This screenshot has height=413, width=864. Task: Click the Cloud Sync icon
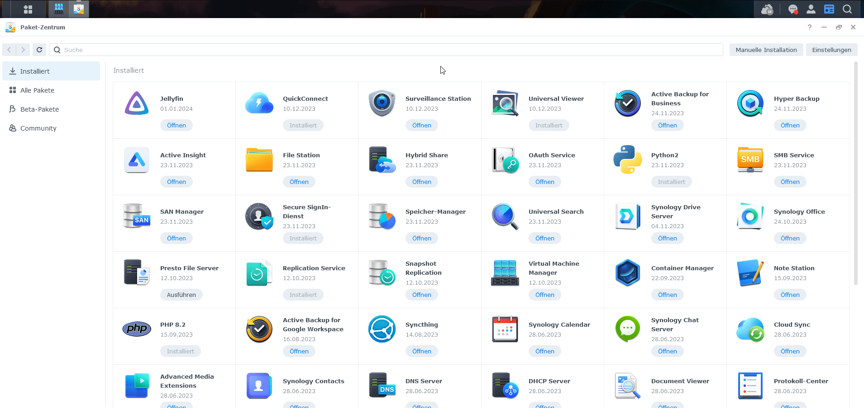point(750,329)
